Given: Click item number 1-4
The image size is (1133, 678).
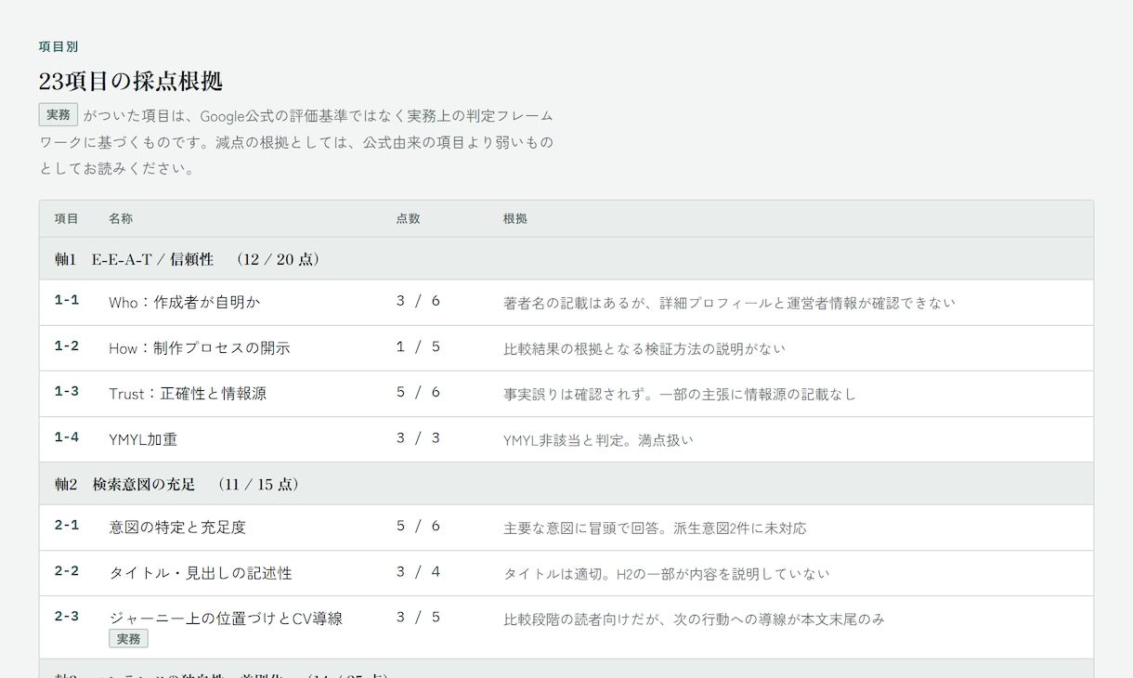Looking at the screenshot, I should pyautogui.click(x=67, y=437).
